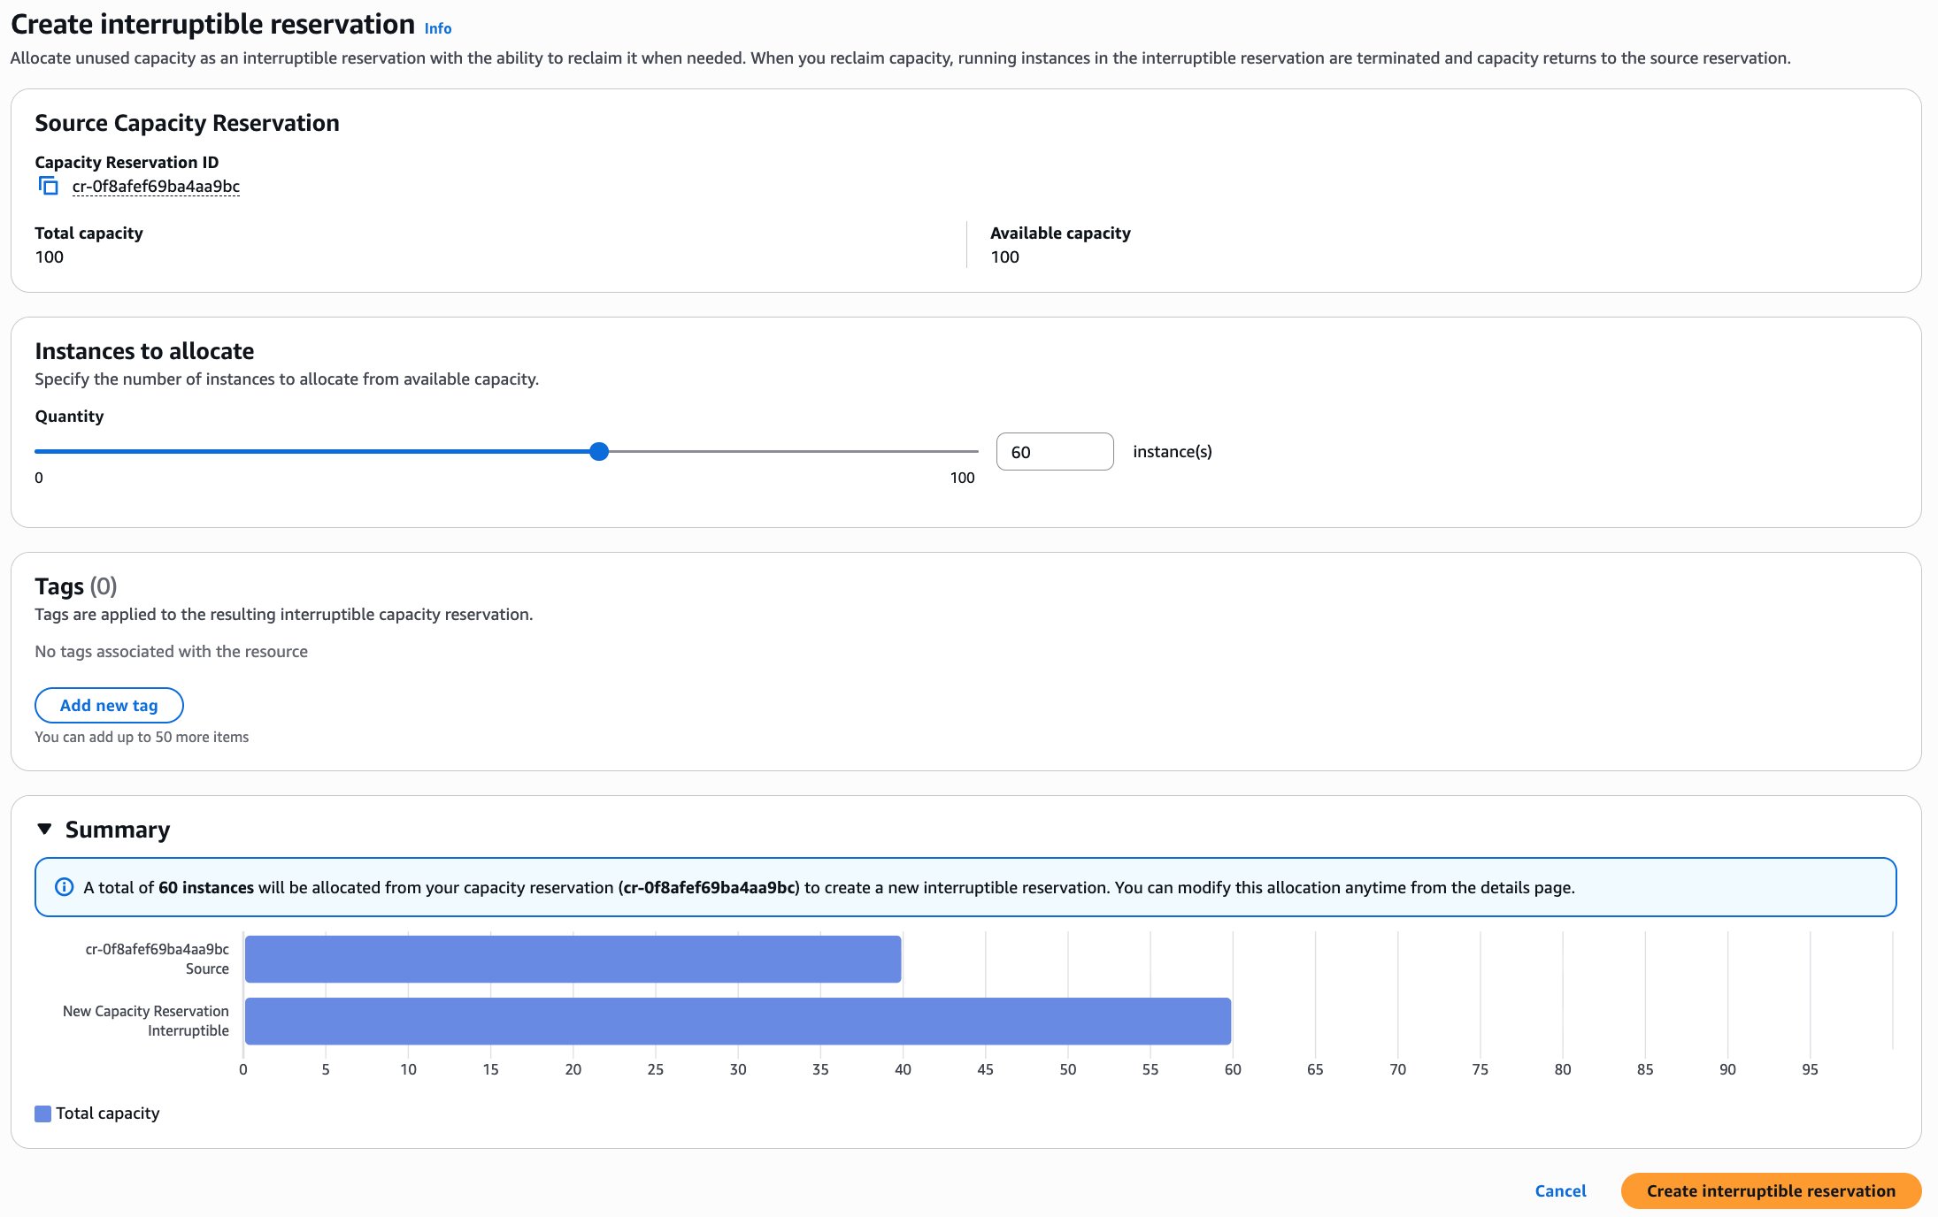Click the Add new tag button
Image resolution: width=1938 pixels, height=1217 pixels.
point(109,705)
